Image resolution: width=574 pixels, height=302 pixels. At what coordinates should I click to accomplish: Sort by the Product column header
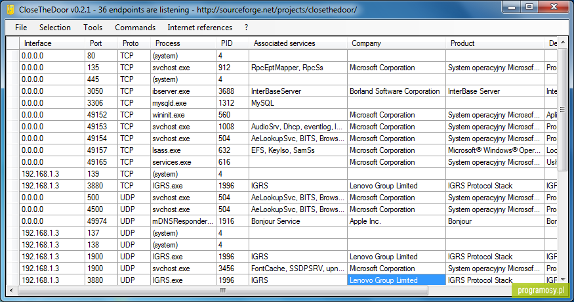495,43
